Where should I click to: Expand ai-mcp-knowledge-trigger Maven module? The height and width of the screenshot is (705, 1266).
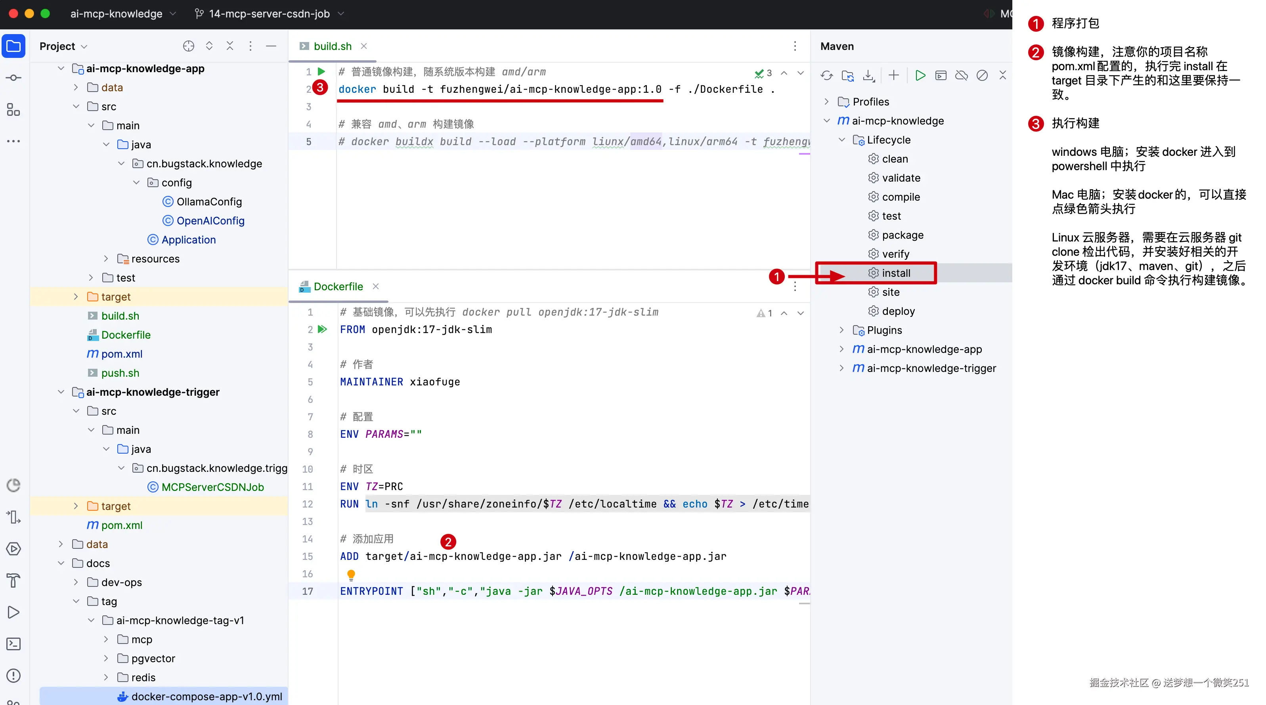pos(842,368)
